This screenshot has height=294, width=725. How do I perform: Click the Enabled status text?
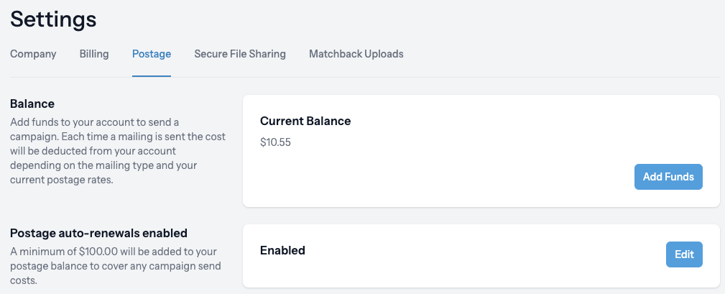[282, 251]
